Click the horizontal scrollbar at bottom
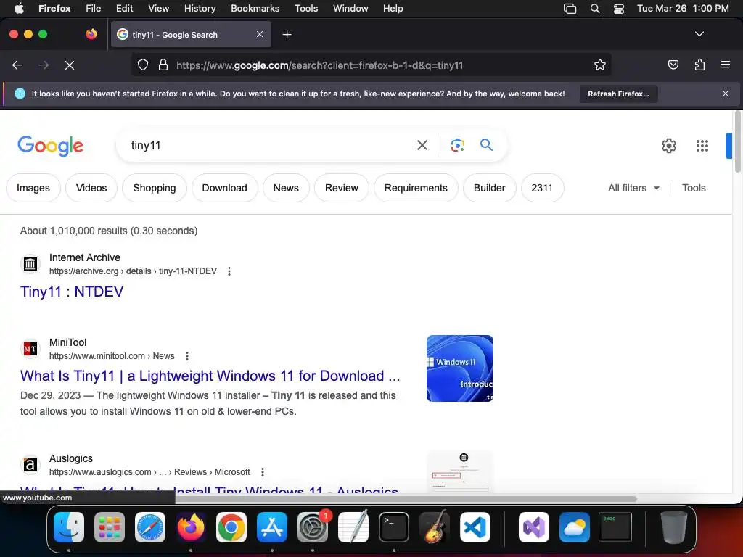The height and width of the screenshot is (557, 743). click(406, 498)
